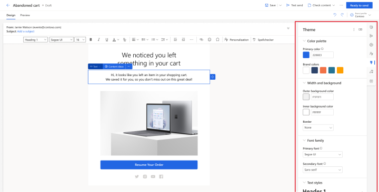The image size is (379, 192).
Task: Open the Check content menu
Action: (321, 5)
